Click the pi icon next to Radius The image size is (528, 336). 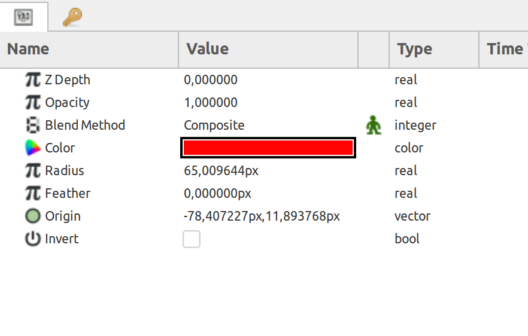(x=33, y=171)
